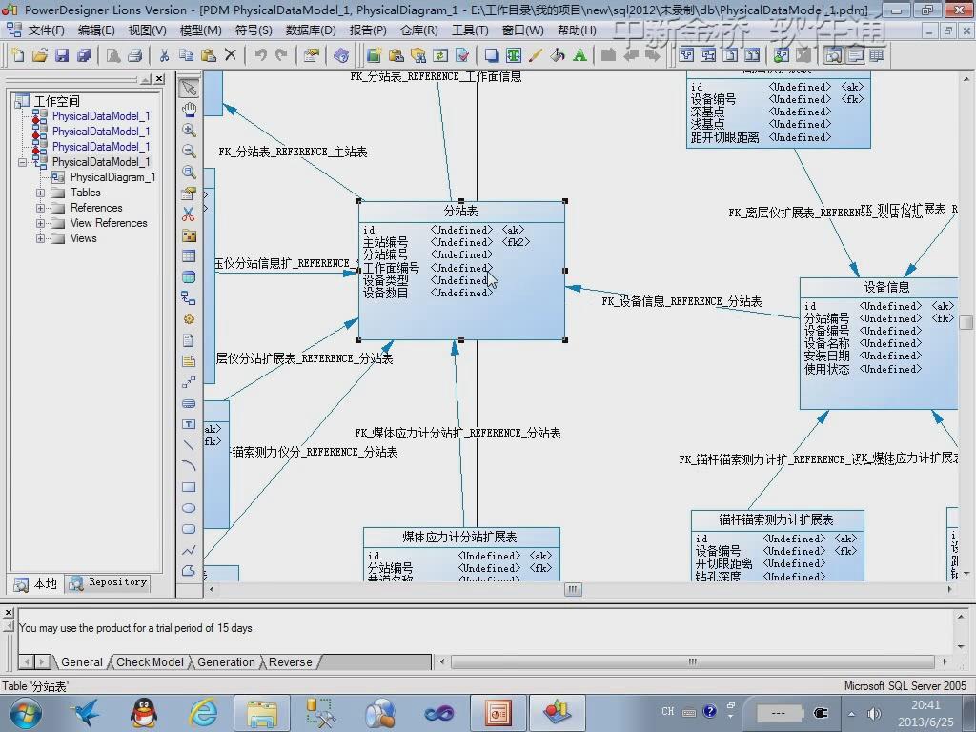Select the 设备信息 table header

pos(886,287)
